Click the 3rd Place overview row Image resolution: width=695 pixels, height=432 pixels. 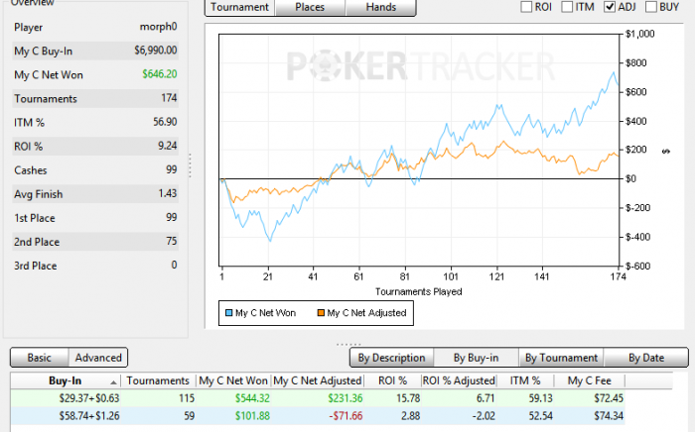(95, 266)
